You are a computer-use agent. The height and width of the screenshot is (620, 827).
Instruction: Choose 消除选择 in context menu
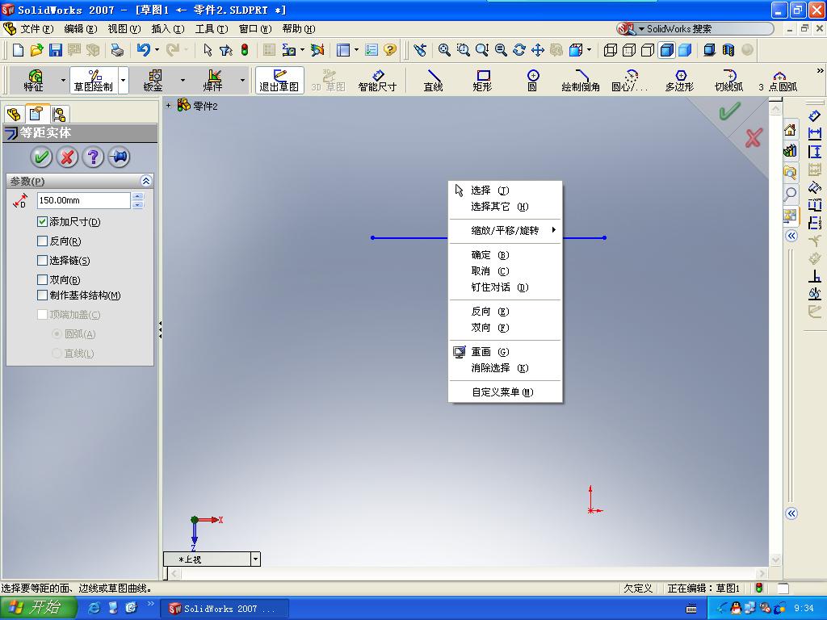(506, 368)
